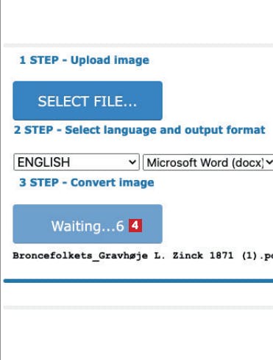Click the gray divider above step 1
The height and width of the screenshot is (360, 273).
click(138, 46)
